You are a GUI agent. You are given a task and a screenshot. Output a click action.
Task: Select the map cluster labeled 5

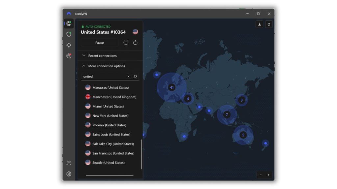(243, 135)
